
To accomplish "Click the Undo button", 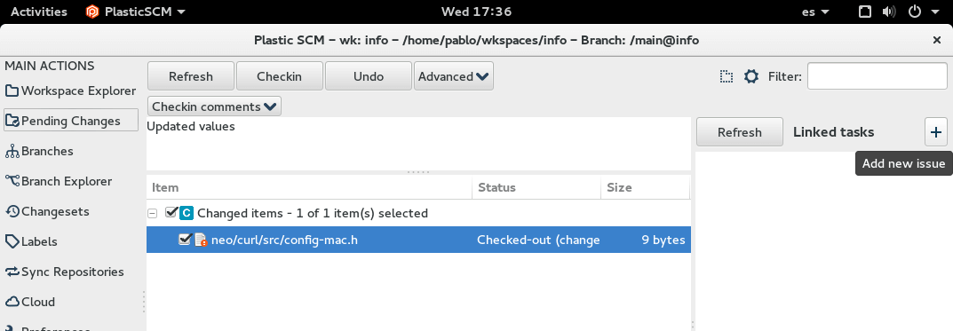I will (x=369, y=76).
